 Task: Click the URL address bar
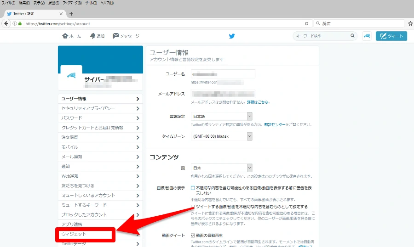[162, 23]
